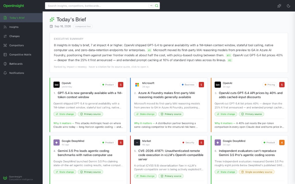Screen dimensions: 295x184
Task: Click State change chip on Microsoft card
Action: [145, 114]
